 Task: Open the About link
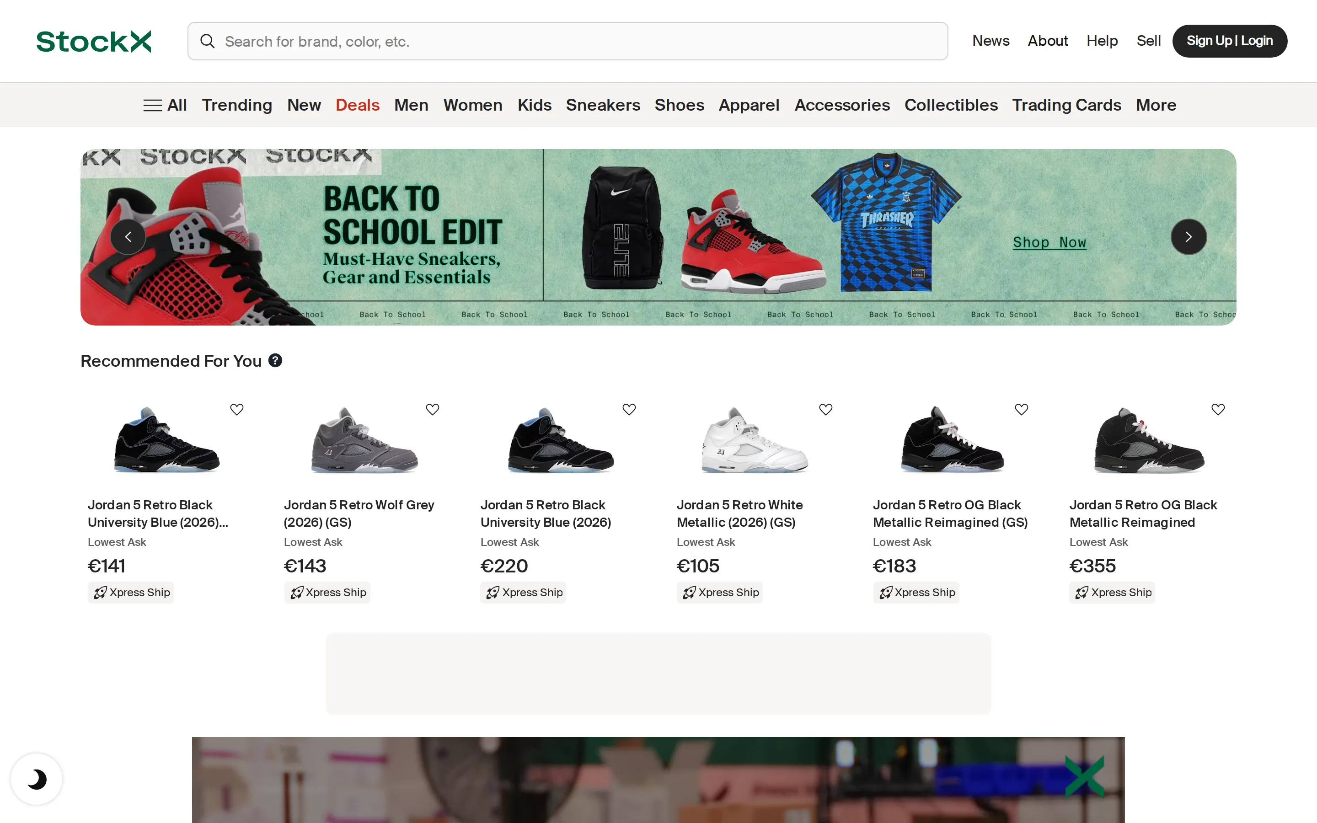tap(1048, 41)
